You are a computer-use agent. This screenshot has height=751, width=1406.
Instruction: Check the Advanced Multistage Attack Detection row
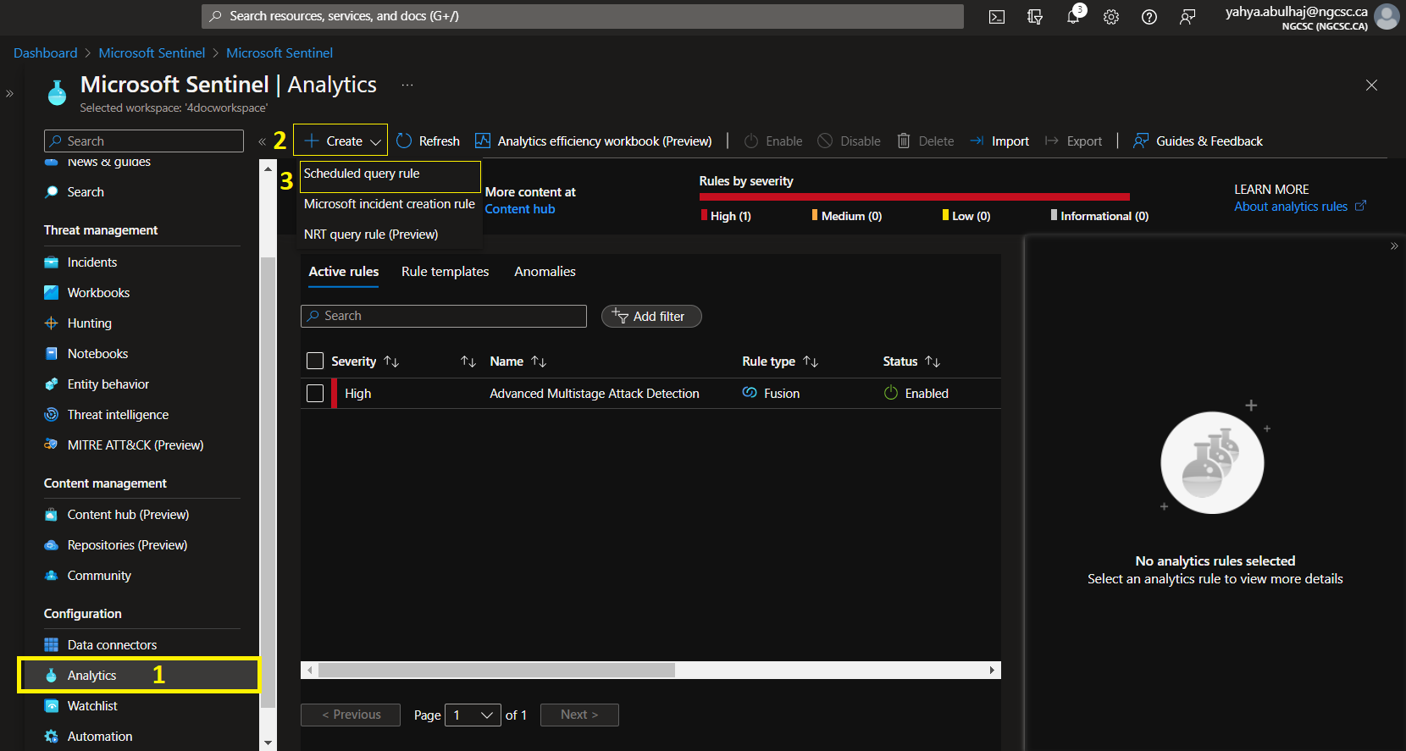tap(315, 394)
